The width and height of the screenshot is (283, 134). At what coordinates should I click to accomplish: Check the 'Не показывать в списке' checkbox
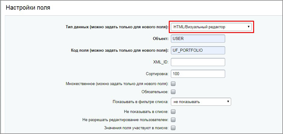point(173,112)
